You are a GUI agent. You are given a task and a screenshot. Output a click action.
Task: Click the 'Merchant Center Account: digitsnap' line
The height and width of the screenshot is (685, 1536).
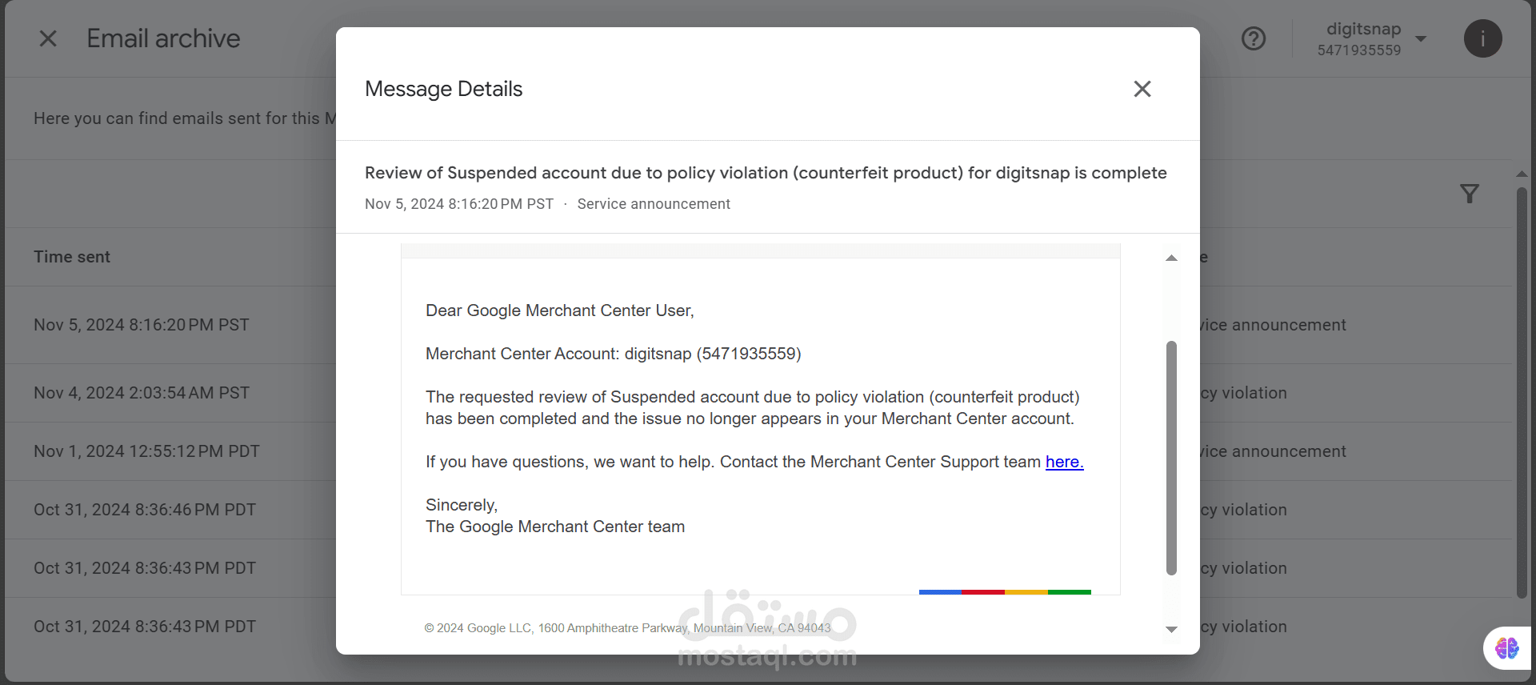(x=614, y=354)
